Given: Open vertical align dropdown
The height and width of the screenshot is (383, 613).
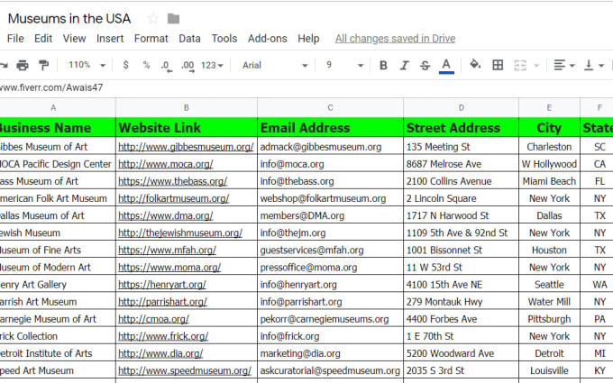Looking at the screenshot, I should [x=594, y=65].
